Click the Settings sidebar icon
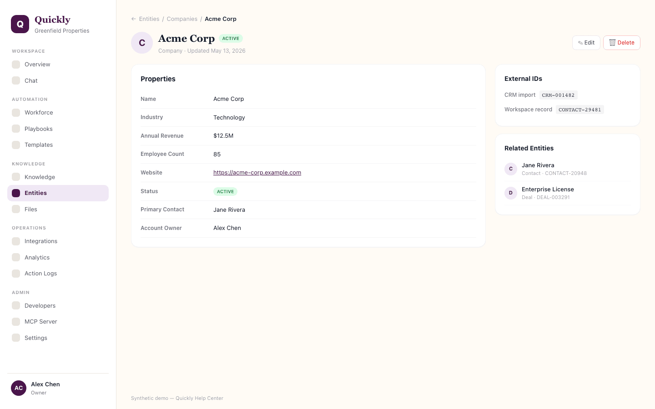Image resolution: width=655 pixels, height=409 pixels. [x=16, y=338]
